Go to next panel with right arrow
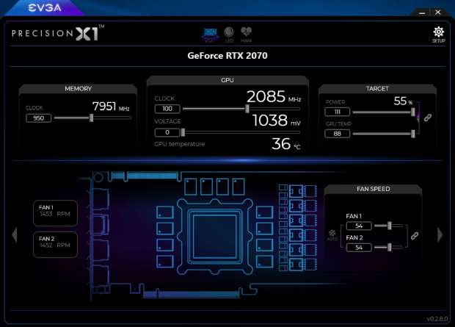 tap(440, 234)
